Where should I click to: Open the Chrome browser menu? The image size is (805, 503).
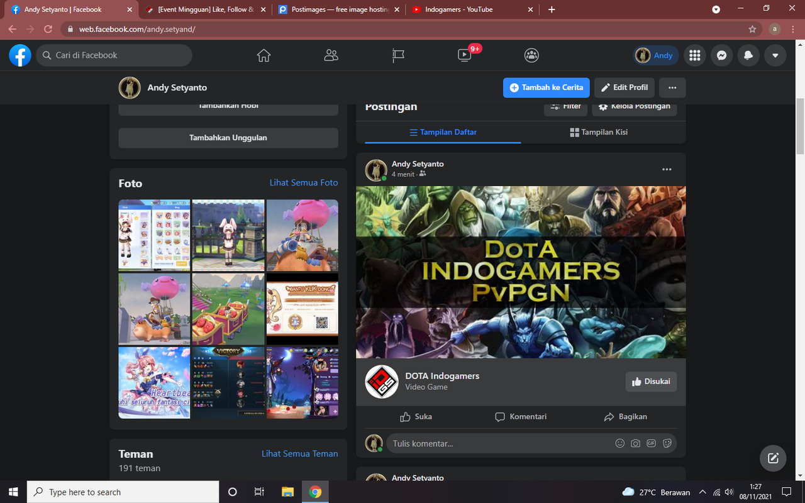(792, 29)
